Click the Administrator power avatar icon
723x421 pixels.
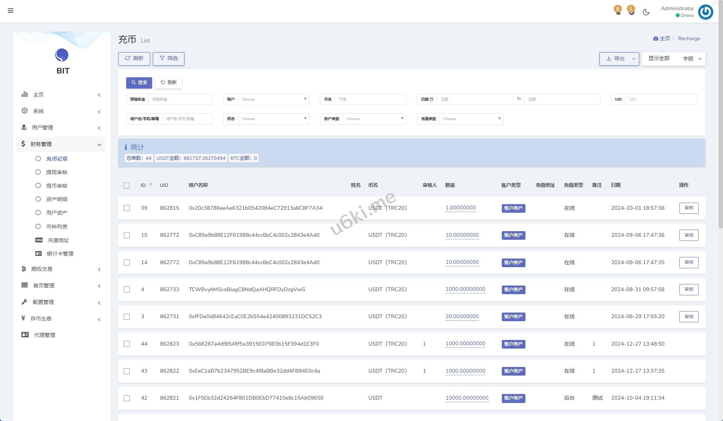click(705, 12)
